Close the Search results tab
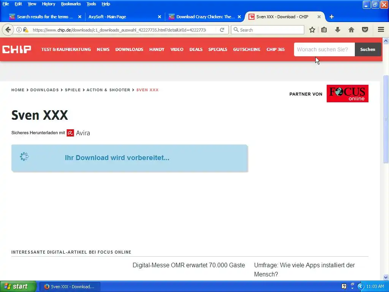Viewport: 389px width, 292px height. [x=80, y=17]
